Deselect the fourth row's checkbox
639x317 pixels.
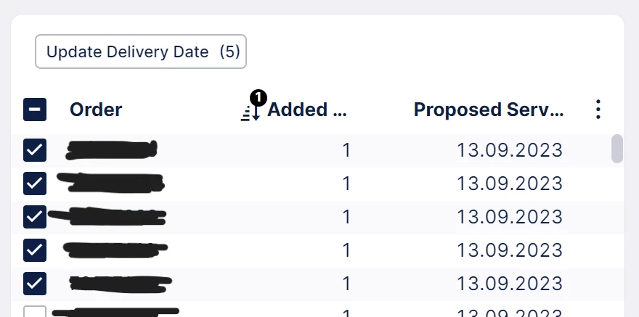(35, 250)
